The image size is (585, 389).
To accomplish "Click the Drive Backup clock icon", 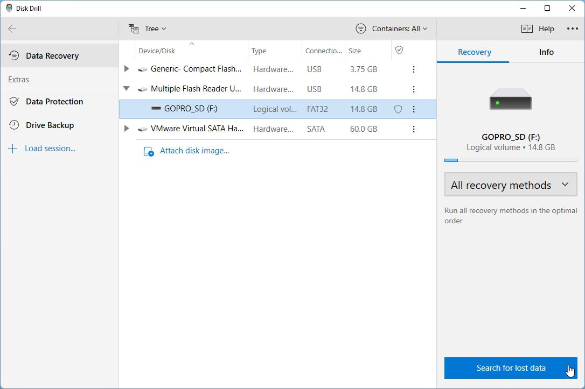I will [x=14, y=125].
